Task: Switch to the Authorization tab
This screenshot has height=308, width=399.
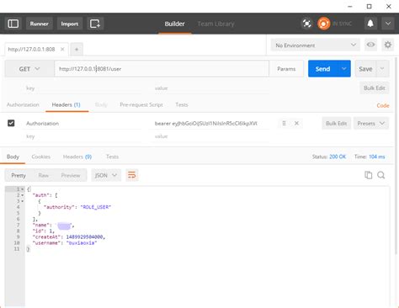Action: 23,104
